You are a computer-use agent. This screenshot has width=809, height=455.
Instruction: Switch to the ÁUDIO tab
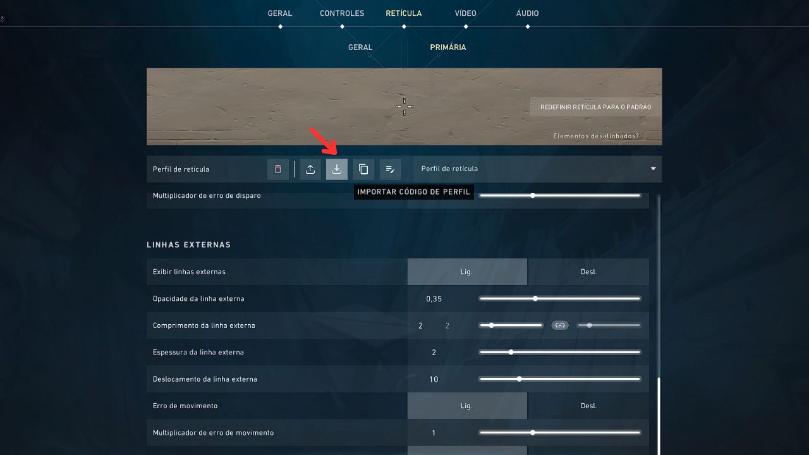tap(526, 13)
